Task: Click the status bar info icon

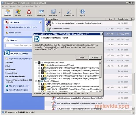Action: 3,112
